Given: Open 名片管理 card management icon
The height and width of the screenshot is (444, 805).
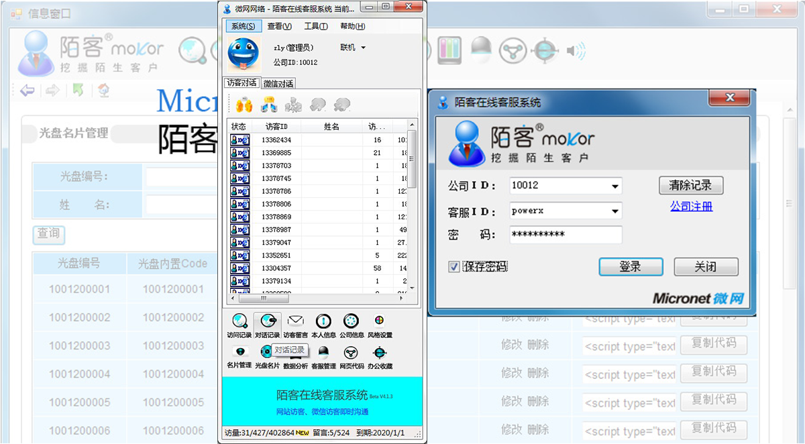Looking at the screenshot, I should pyautogui.click(x=239, y=351).
